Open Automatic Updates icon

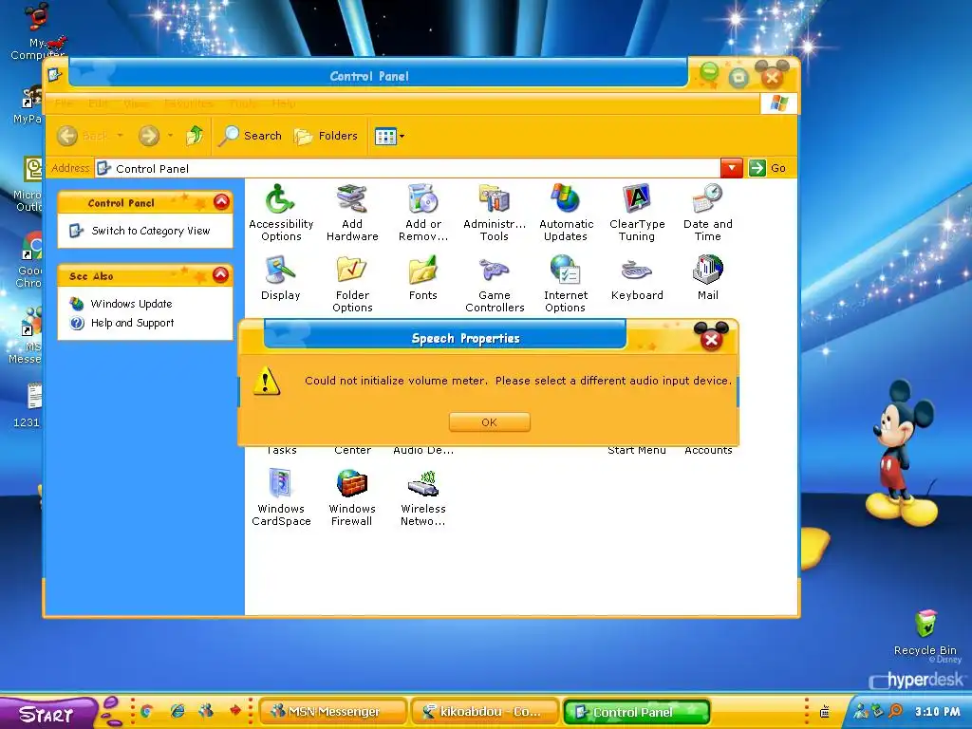click(x=566, y=212)
